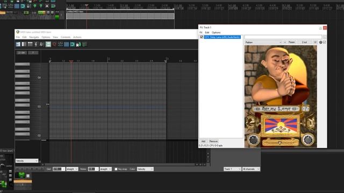Open Options menu in FX window
344x193 pixels.
[216, 32]
